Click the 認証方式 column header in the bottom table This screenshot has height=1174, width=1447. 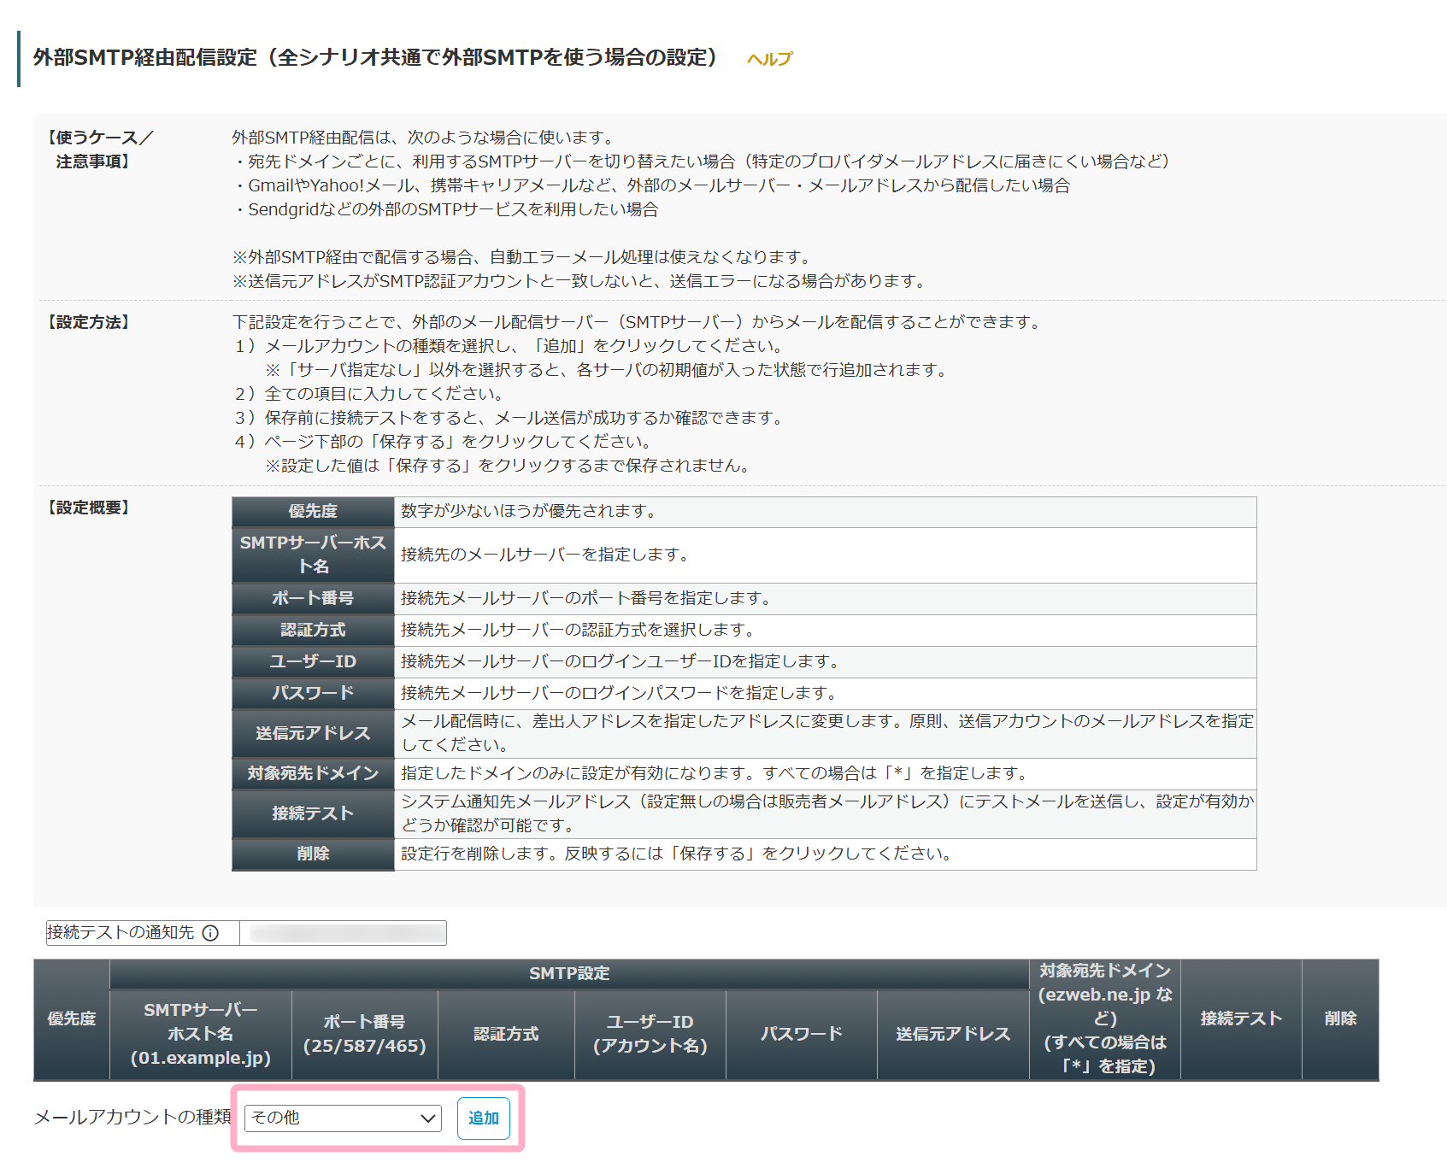pos(506,1035)
